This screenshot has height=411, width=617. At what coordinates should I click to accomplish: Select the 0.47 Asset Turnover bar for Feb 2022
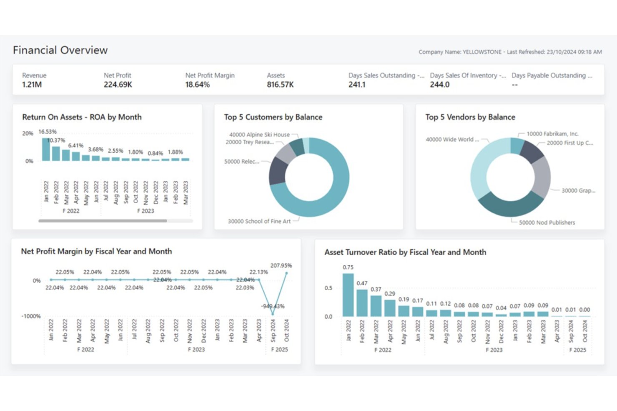pyautogui.click(x=362, y=303)
